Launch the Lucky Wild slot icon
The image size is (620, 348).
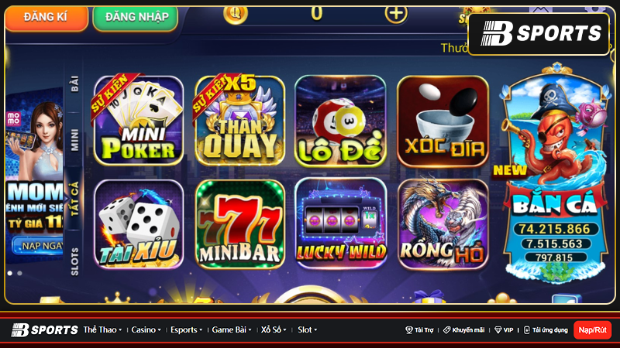(340, 223)
